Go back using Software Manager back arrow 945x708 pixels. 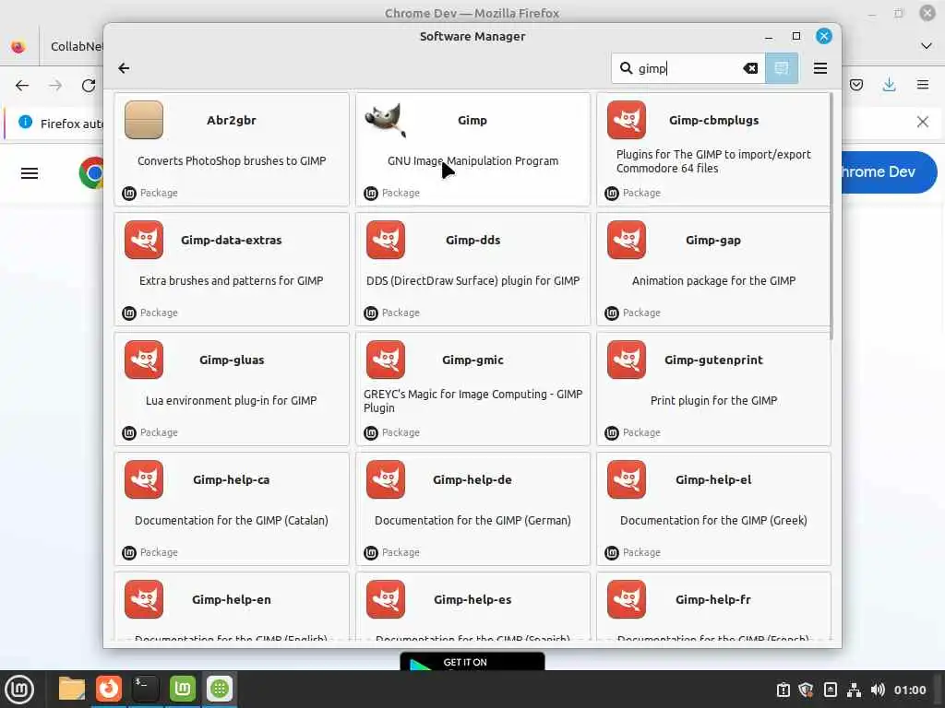[124, 68]
